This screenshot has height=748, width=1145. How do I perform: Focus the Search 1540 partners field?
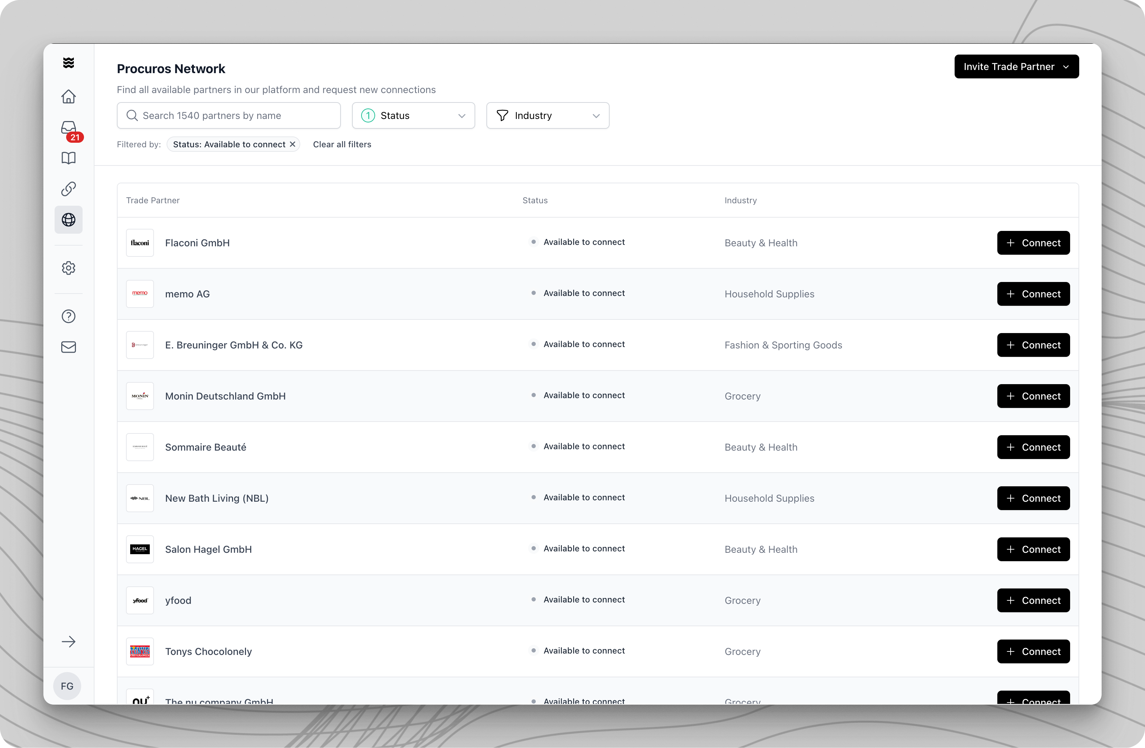(x=229, y=115)
